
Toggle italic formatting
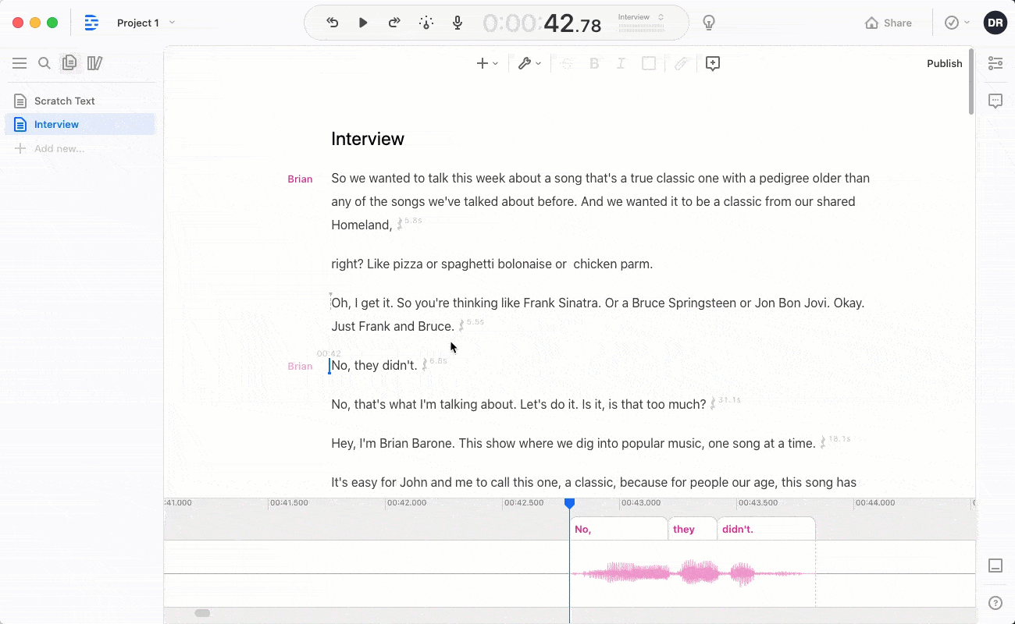coord(621,64)
